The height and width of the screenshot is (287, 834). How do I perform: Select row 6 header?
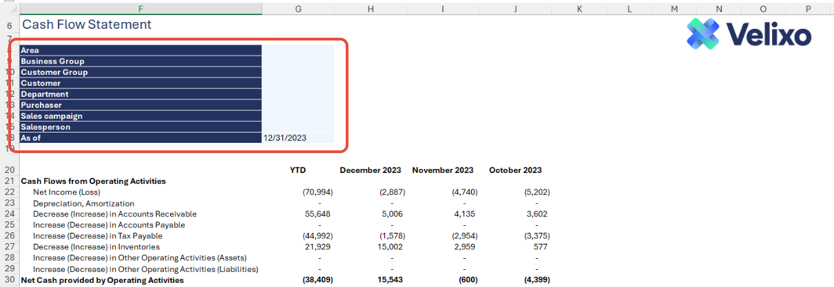9,24
